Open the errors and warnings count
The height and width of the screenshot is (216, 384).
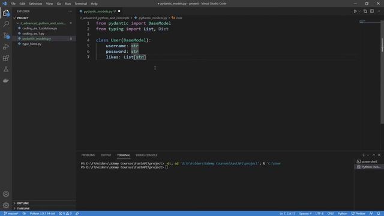pyautogui.click(x=65, y=214)
